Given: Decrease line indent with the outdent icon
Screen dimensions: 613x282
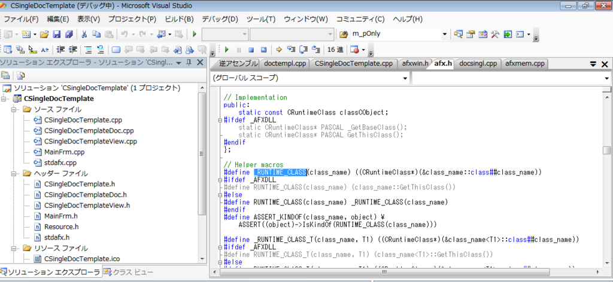Looking at the screenshot, I should 60,50.
